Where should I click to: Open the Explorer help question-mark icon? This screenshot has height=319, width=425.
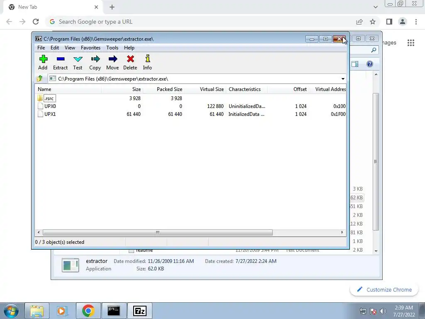pos(370,64)
